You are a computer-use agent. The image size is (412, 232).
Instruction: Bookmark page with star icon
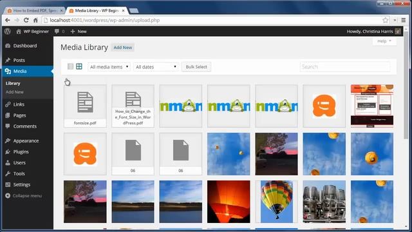coord(385,20)
